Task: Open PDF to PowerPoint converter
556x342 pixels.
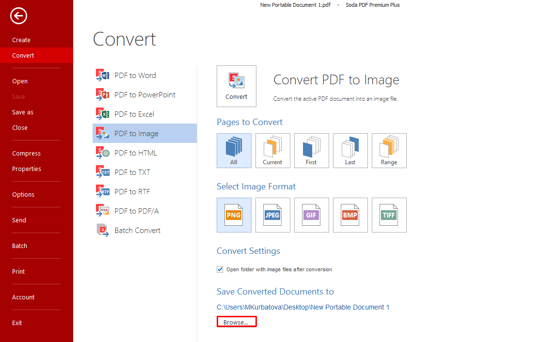Action: click(144, 94)
